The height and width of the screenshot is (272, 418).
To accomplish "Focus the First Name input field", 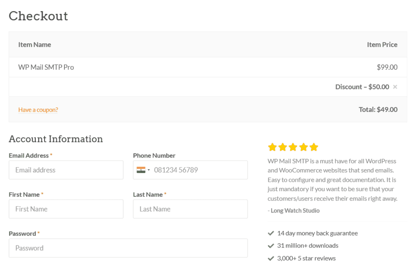I will click(x=66, y=209).
